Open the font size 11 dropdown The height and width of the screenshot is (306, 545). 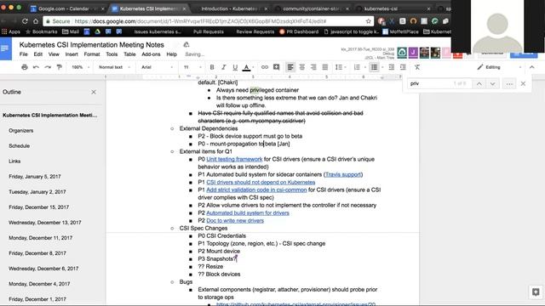click(x=192, y=67)
